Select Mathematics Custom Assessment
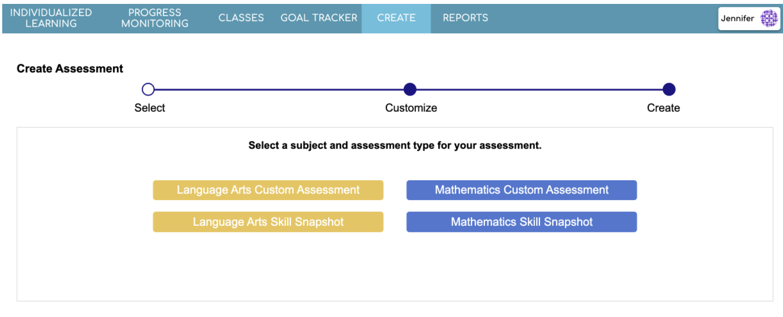The height and width of the screenshot is (317, 783). [x=522, y=190]
